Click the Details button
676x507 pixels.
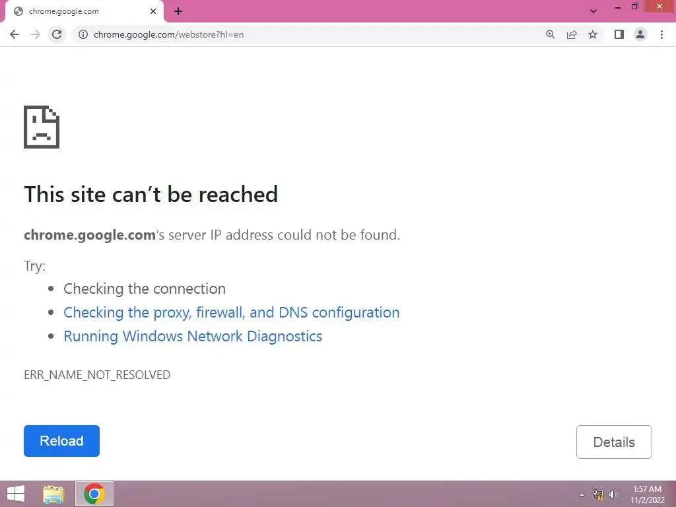point(614,442)
